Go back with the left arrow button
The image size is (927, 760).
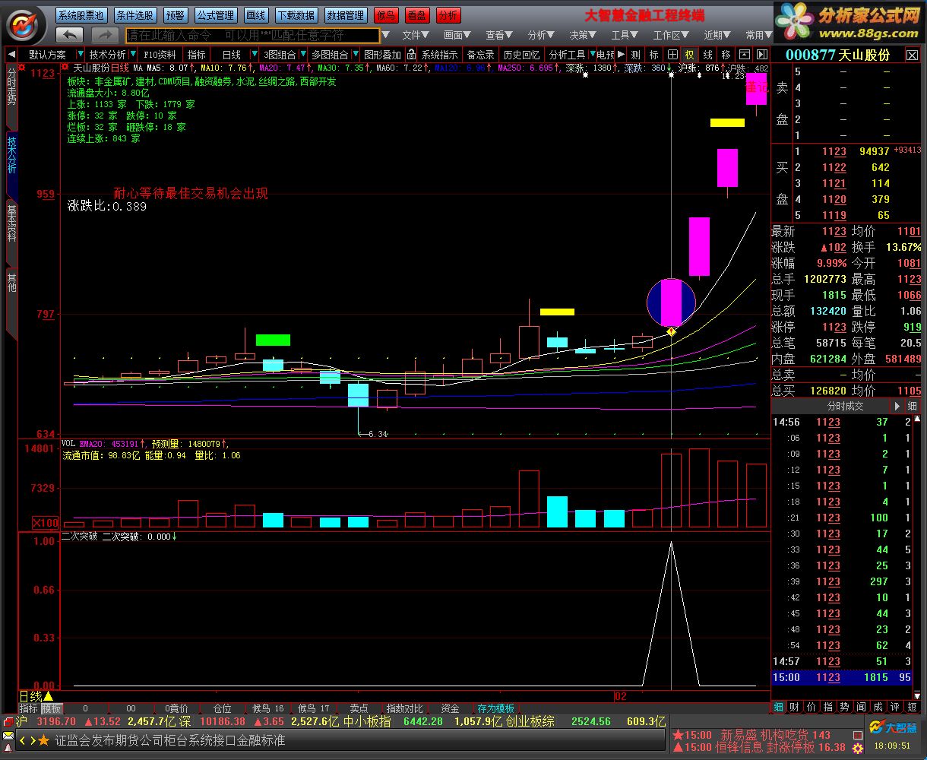[x=70, y=35]
